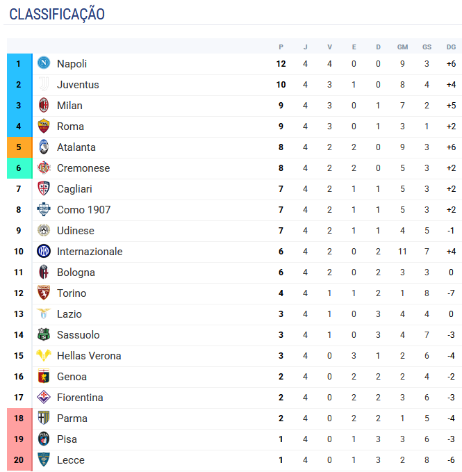Sort standings by GM column header

coord(402,47)
